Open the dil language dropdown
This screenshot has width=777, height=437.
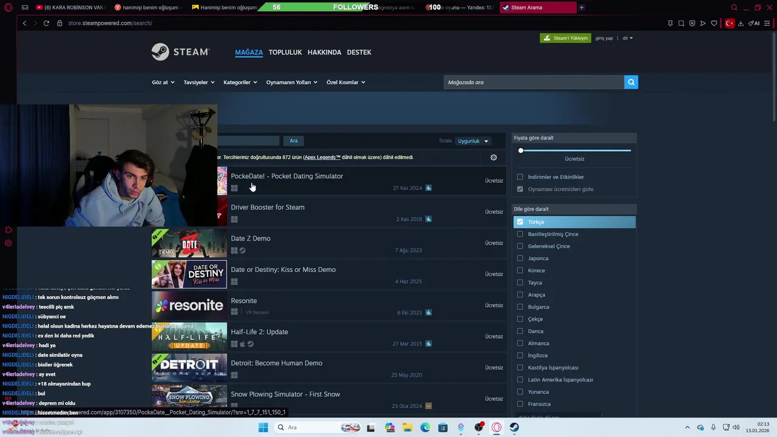point(628,38)
